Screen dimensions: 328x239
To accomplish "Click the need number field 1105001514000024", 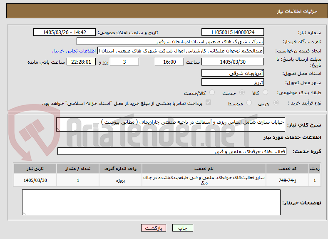I will coord(233,32).
